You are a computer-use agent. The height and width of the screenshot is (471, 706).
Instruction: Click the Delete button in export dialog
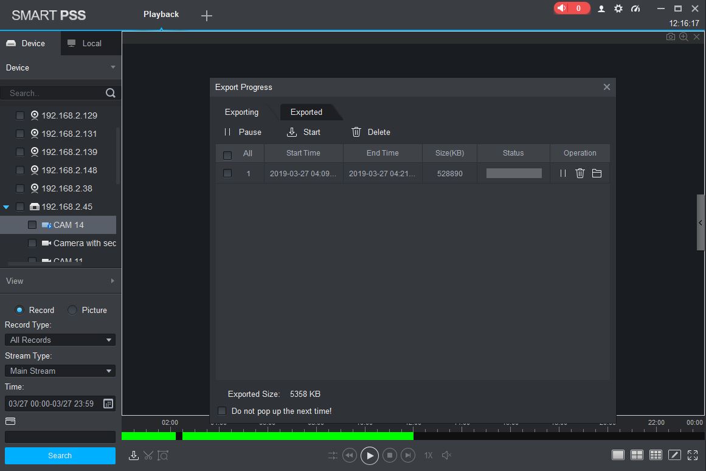pos(370,132)
